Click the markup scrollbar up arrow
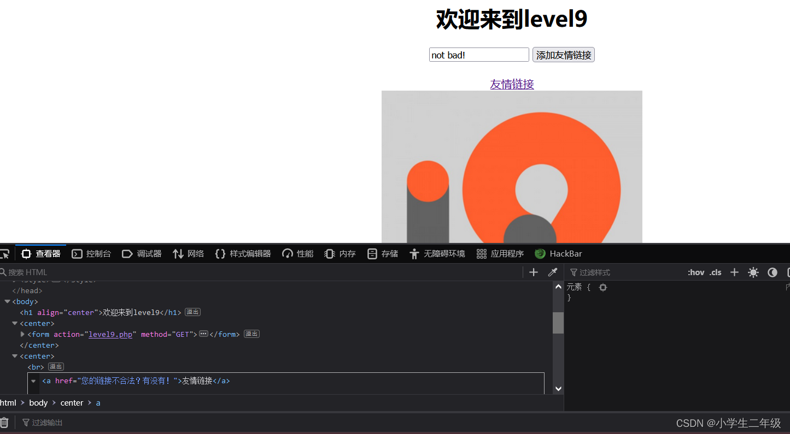This screenshot has height=434, width=790. click(x=558, y=287)
